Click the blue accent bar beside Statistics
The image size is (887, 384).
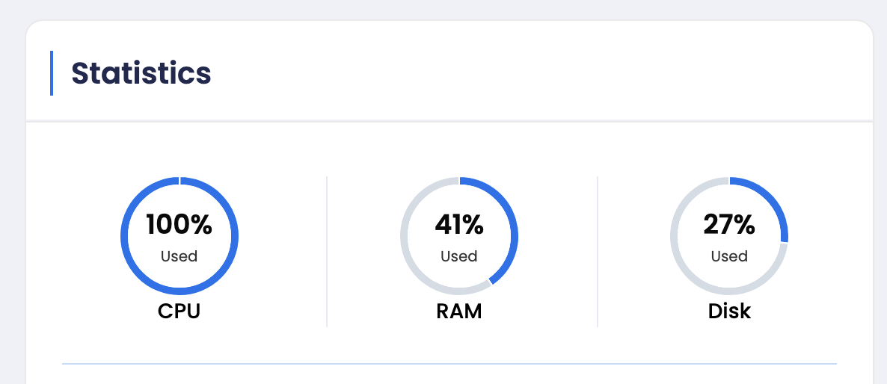pos(51,73)
